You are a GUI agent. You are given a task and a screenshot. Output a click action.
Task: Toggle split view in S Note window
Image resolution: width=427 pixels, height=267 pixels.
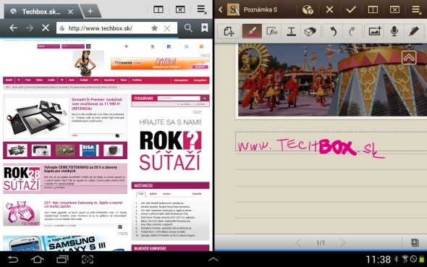point(373,10)
